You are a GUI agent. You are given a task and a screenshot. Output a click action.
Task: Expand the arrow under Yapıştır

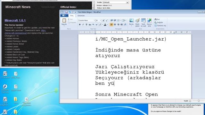(64, 26)
